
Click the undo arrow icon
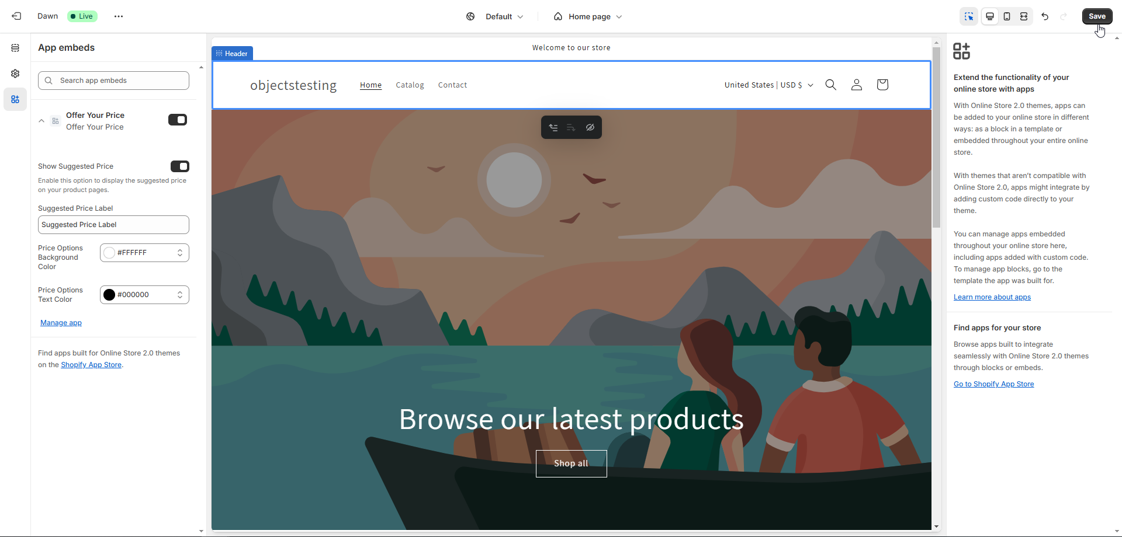[x=1045, y=16]
